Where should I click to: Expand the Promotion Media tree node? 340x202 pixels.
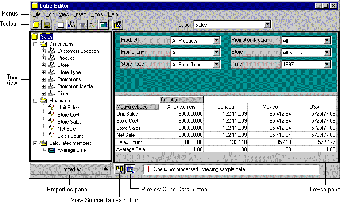pyautogui.click(x=43, y=86)
